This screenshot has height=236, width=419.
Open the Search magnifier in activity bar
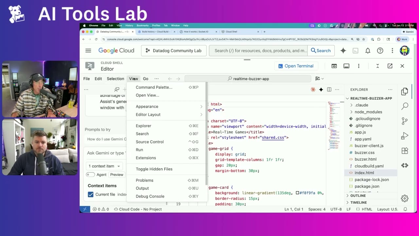[x=405, y=106]
